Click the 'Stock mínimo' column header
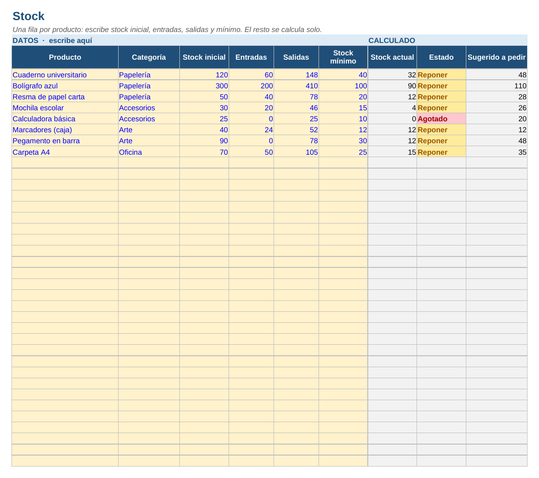 point(343,57)
